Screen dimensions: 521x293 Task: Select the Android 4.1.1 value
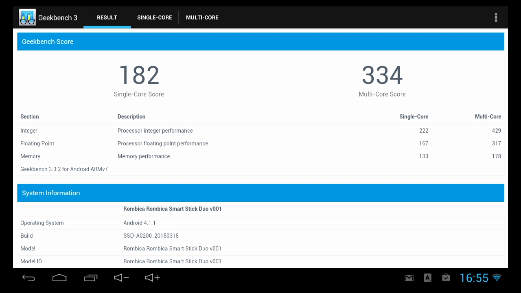tap(139, 223)
